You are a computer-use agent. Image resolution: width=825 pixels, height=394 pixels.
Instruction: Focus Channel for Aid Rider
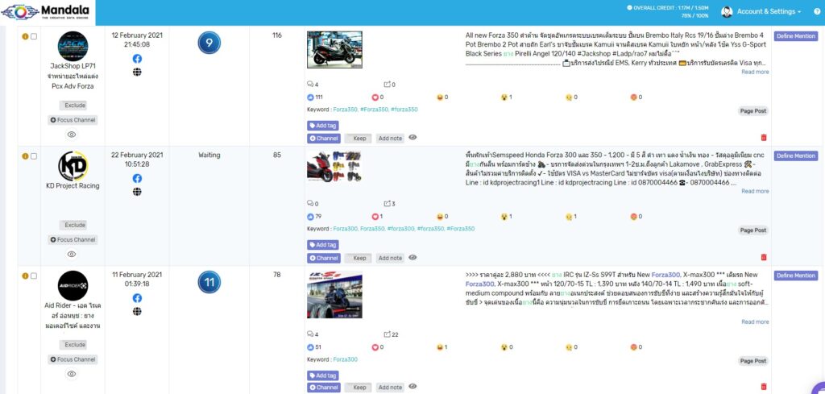73,360
